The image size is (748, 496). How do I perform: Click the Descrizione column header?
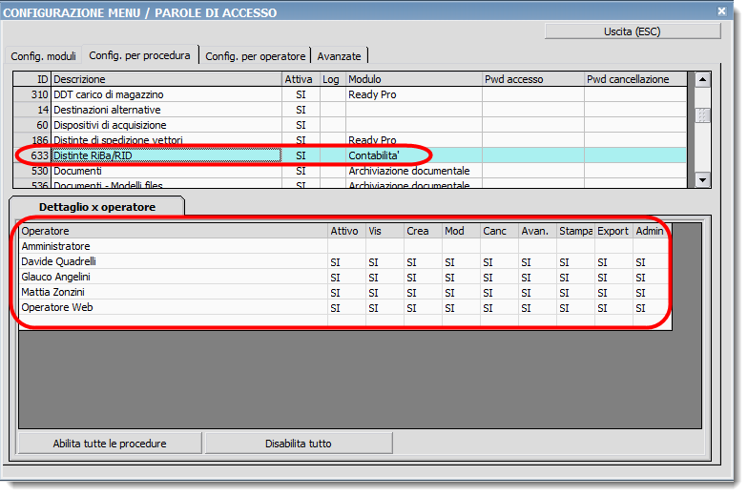(x=166, y=79)
